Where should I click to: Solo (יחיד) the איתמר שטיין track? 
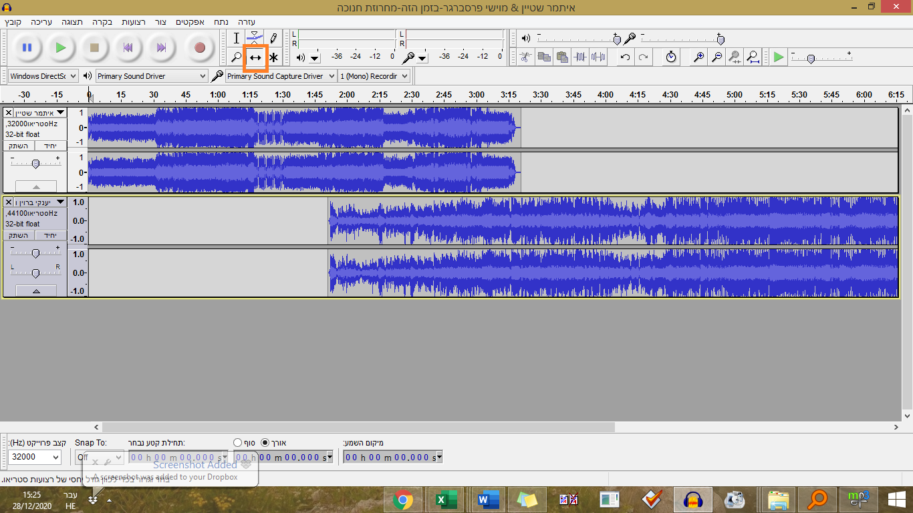[50, 146]
